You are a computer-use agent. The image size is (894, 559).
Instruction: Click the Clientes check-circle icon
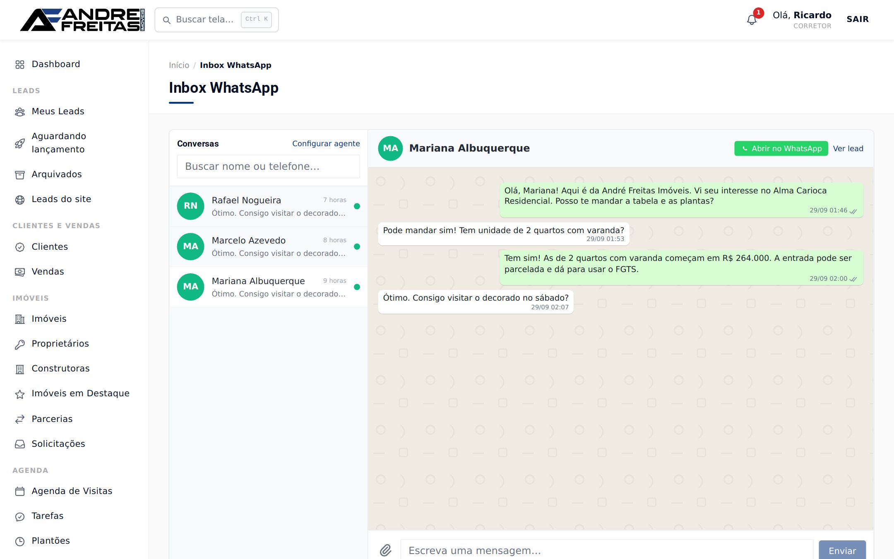tap(20, 247)
